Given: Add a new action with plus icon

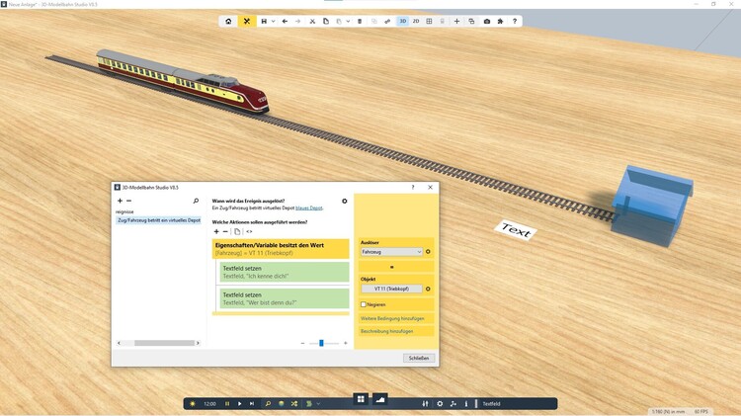Looking at the screenshot, I should 216,231.
